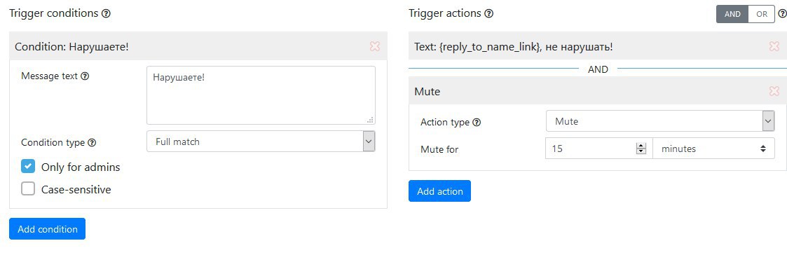Screen dimensions: 787x255
Task: Click into the Message text area
Action: 261,95
